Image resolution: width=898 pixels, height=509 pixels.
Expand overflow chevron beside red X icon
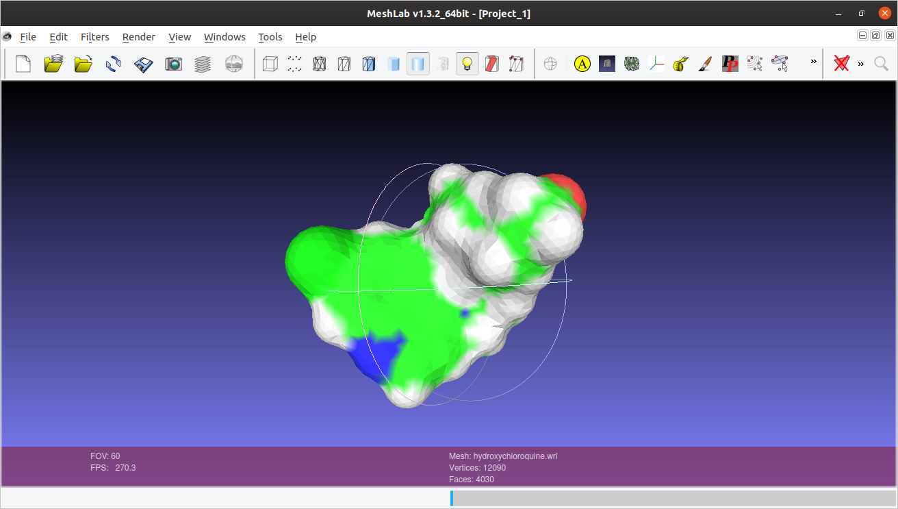[x=861, y=64]
